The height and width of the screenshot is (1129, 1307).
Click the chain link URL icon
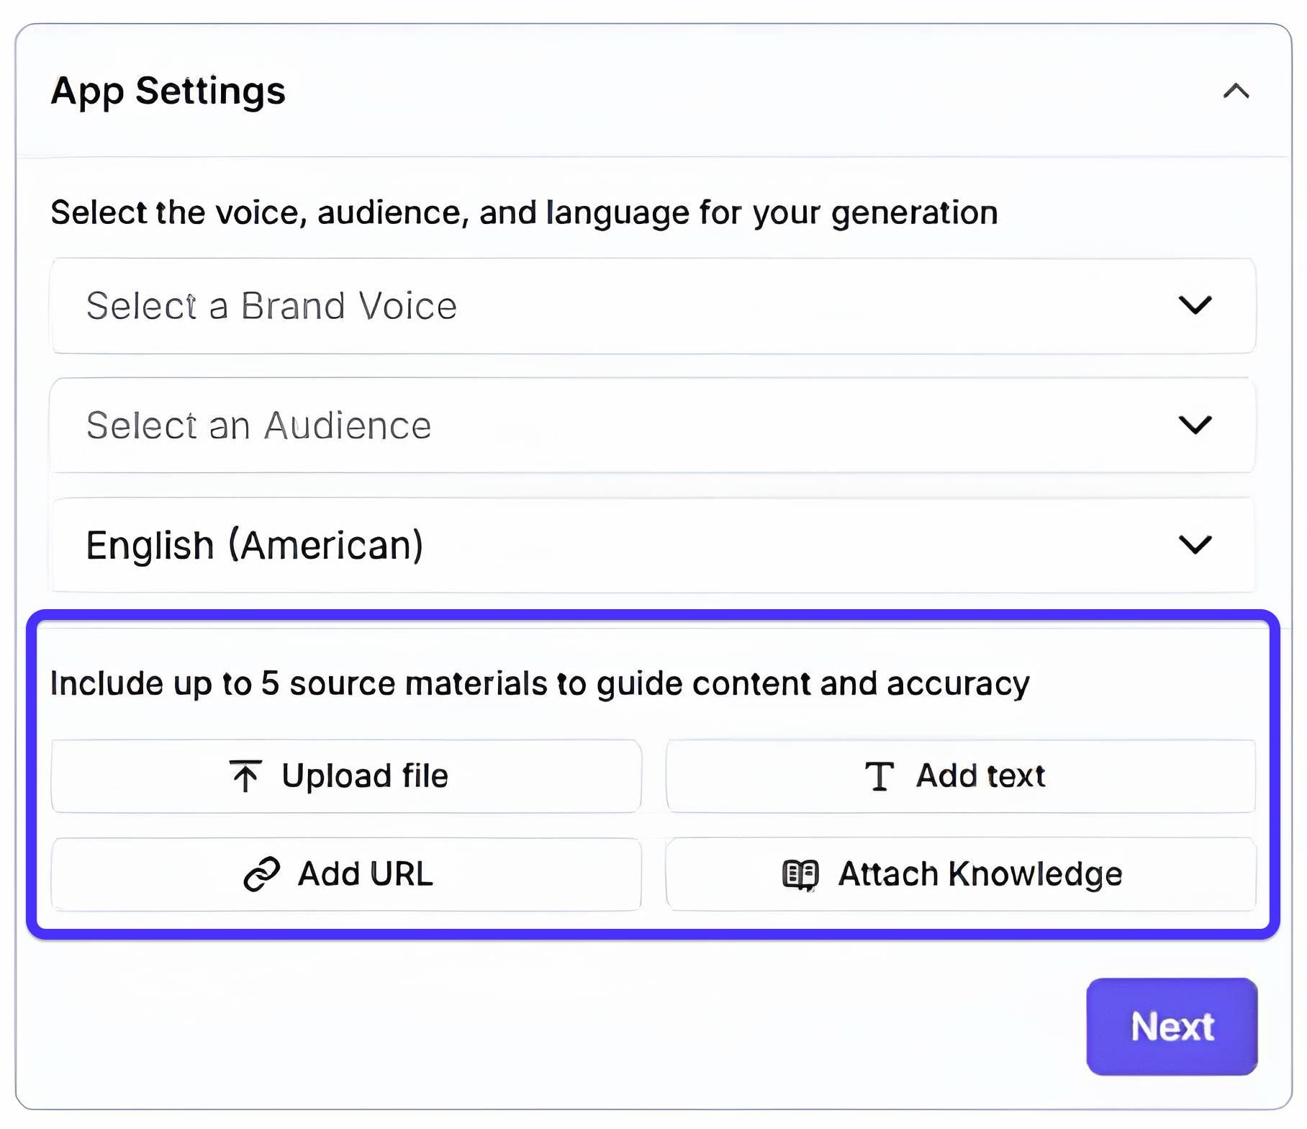pos(261,874)
